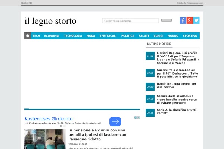The width and height of the screenshot is (224, 149).
Task: Click the home icon in navigation bar
Action: 28,36
